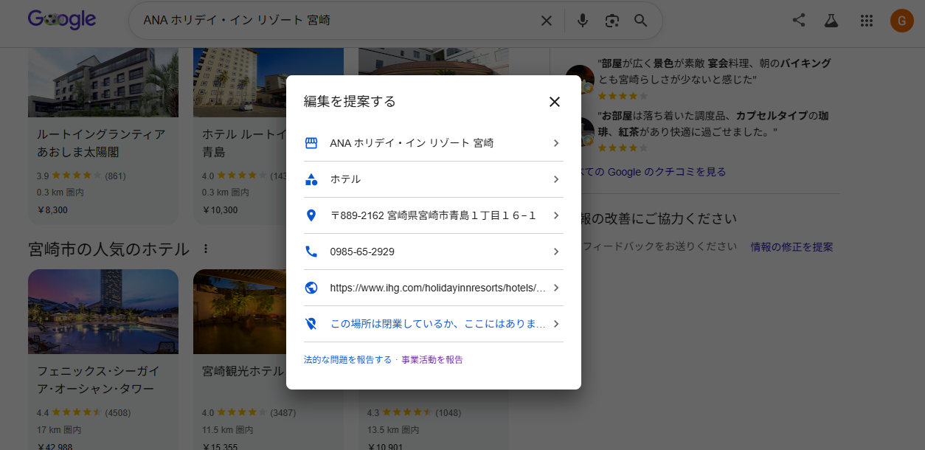Open the 宮崎観光ホテル photo

240,311
